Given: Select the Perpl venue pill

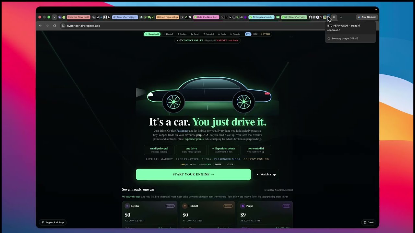Looking at the screenshot, I should point(195,34).
